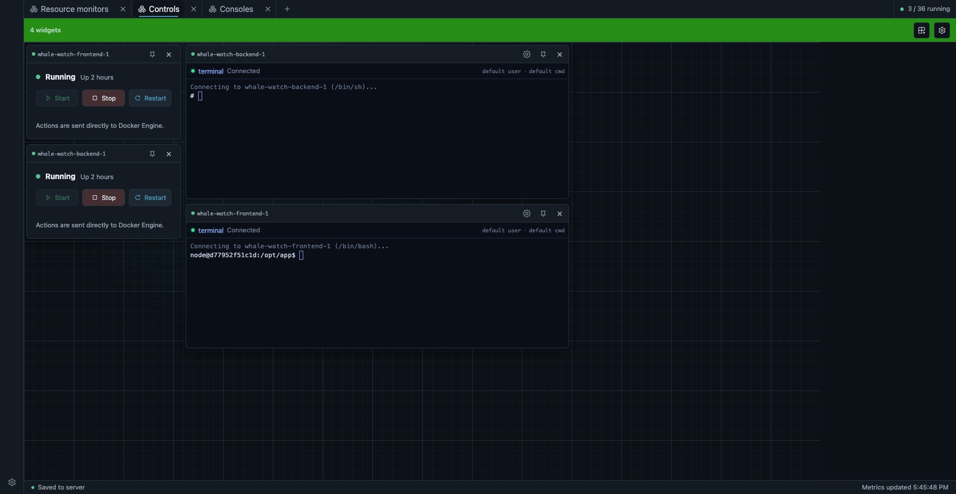Pin the backend-1 terminal widget

click(x=543, y=54)
